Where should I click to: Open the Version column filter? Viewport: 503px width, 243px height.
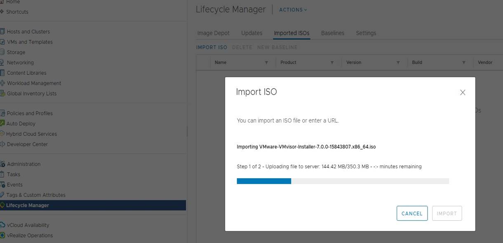click(x=398, y=62)
